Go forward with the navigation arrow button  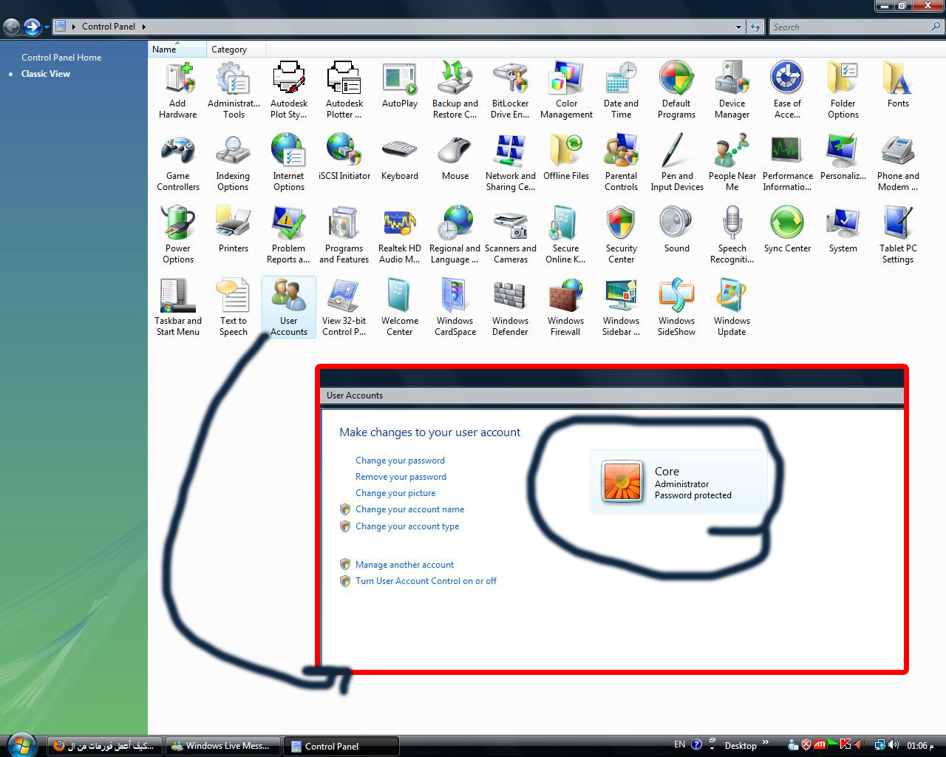pos(32,27)
